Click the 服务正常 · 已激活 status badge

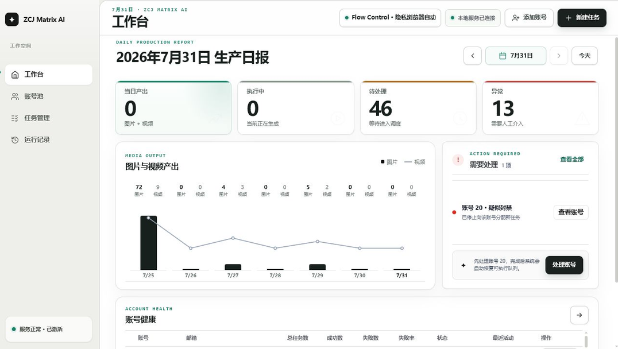(48, 329)
